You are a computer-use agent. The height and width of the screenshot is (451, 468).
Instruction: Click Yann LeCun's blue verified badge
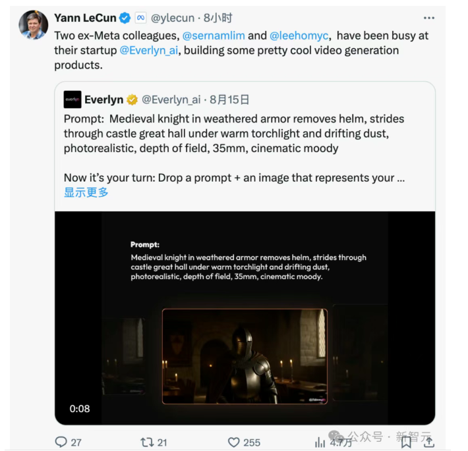[x=125, y=18]
